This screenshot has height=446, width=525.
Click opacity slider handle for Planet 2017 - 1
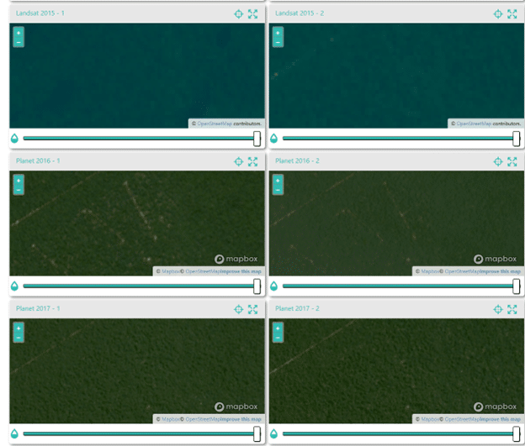pos(257,434)
